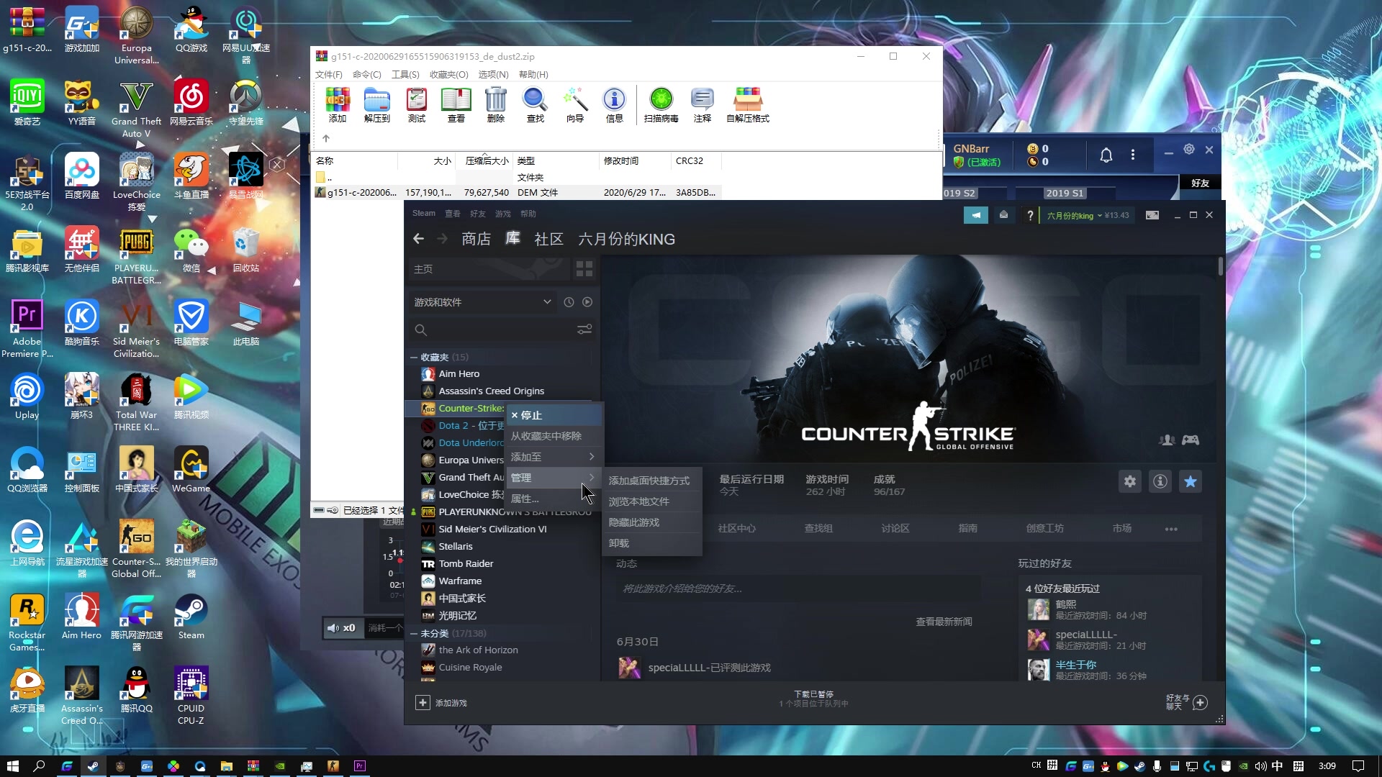Image resolution: width=1382 pixels, height=777 pixels.
Task: Click the Wizard (向导) wand icon in WinRAR
Action: coord(574,105)
